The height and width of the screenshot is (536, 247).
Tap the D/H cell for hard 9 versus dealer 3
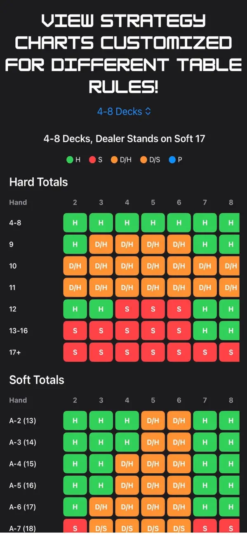tap(101, 244)
